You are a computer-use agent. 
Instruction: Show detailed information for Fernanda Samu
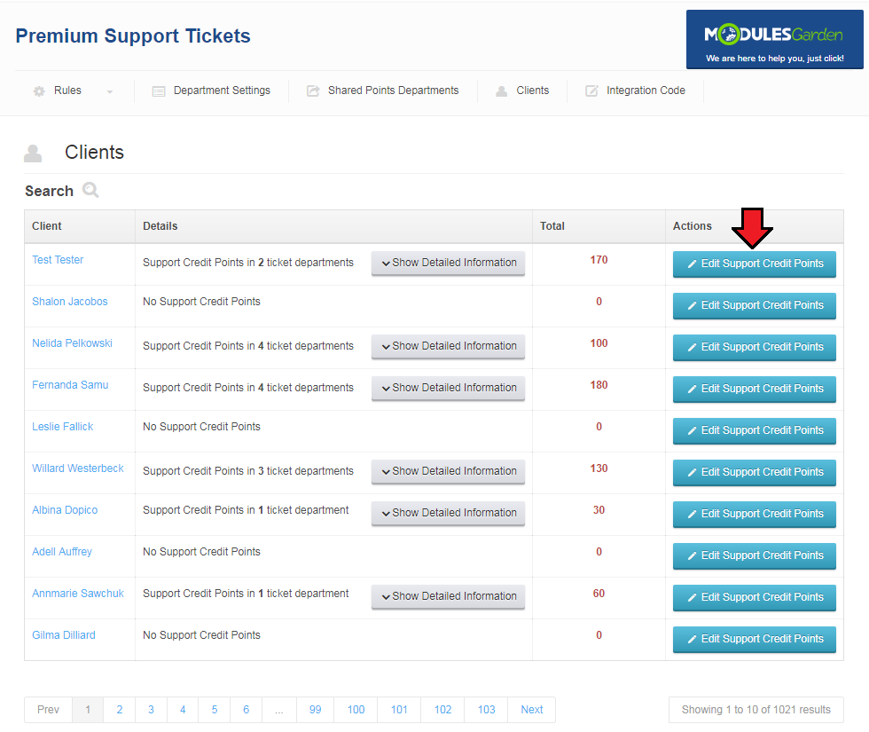[448, 388]
